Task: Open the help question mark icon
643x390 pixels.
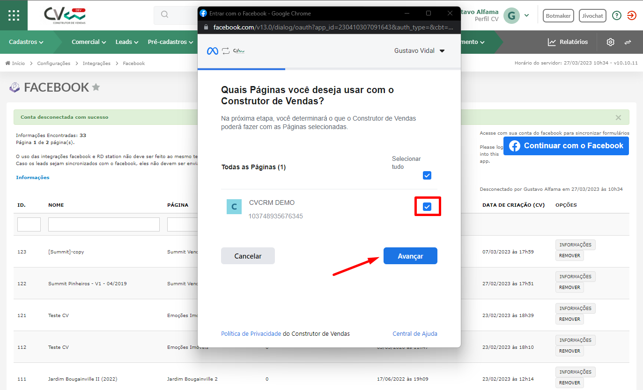Action: point(617,15)
